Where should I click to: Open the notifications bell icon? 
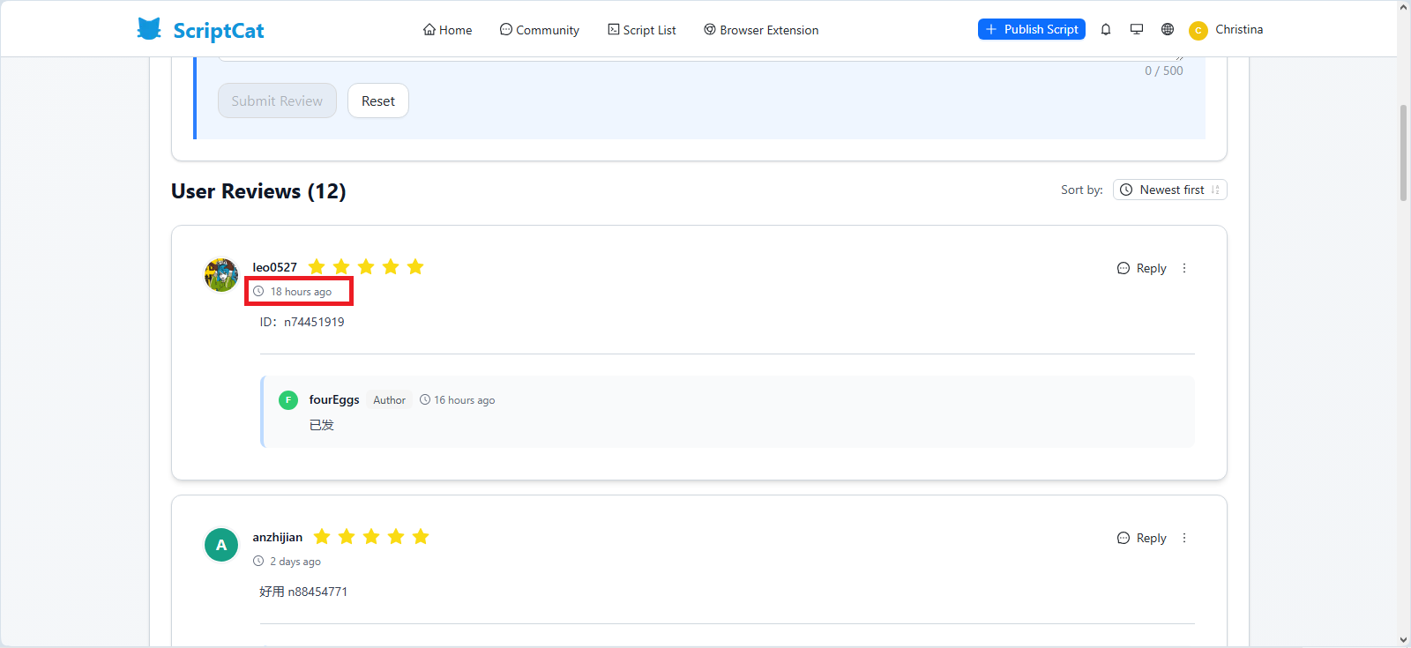point(1106,29)
